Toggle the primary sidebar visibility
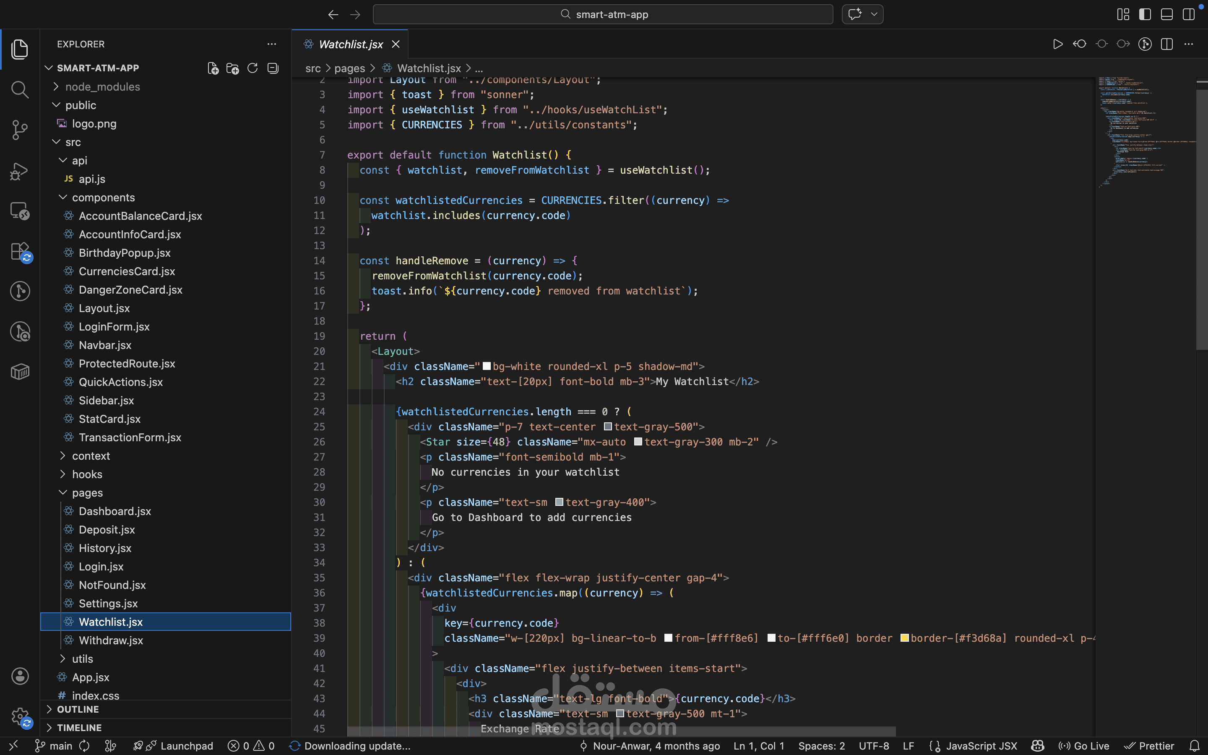Image resolution: width=1208 pixels, height=755 pixels. (x=1145, y=15)
